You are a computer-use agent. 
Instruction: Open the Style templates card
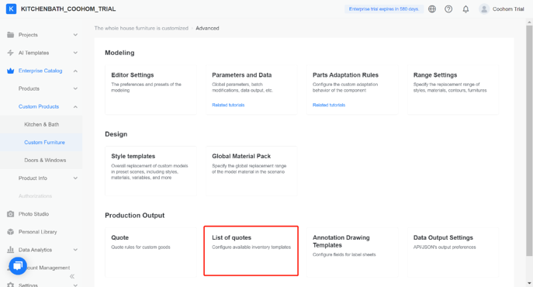(x=151, y=171)
